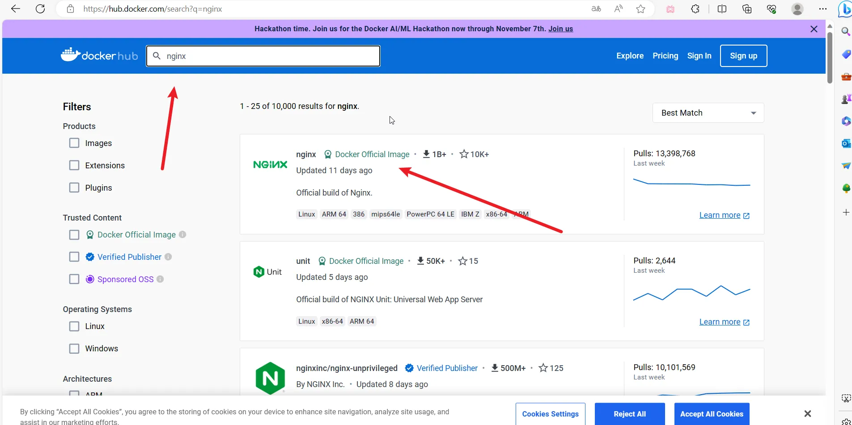Open Pricing in Docker Hub navigation
The image size is (852, 425).
click(x=665, y=56)
